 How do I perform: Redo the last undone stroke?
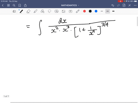click(x=118, y=5)
